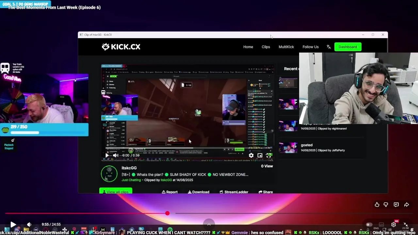The image size is (418, 235).
Task: Report this clip
Action: tap(170, 192)
